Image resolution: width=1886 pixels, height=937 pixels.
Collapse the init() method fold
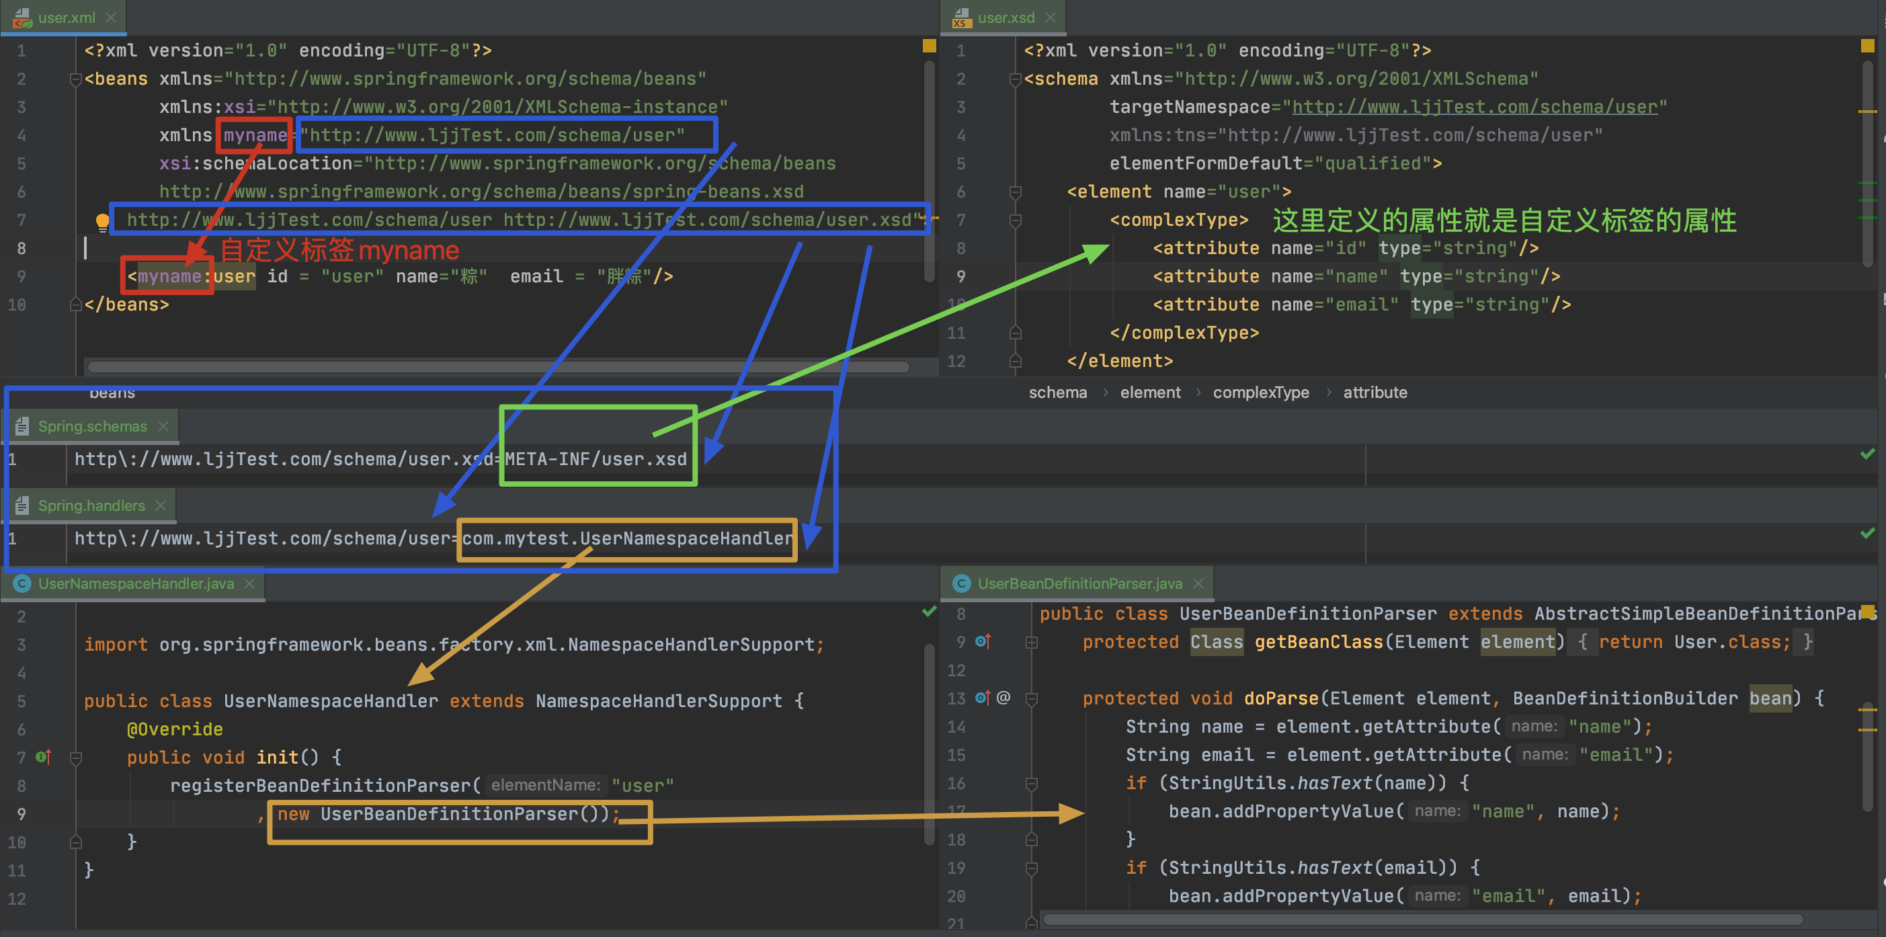[x=75, y=758]
